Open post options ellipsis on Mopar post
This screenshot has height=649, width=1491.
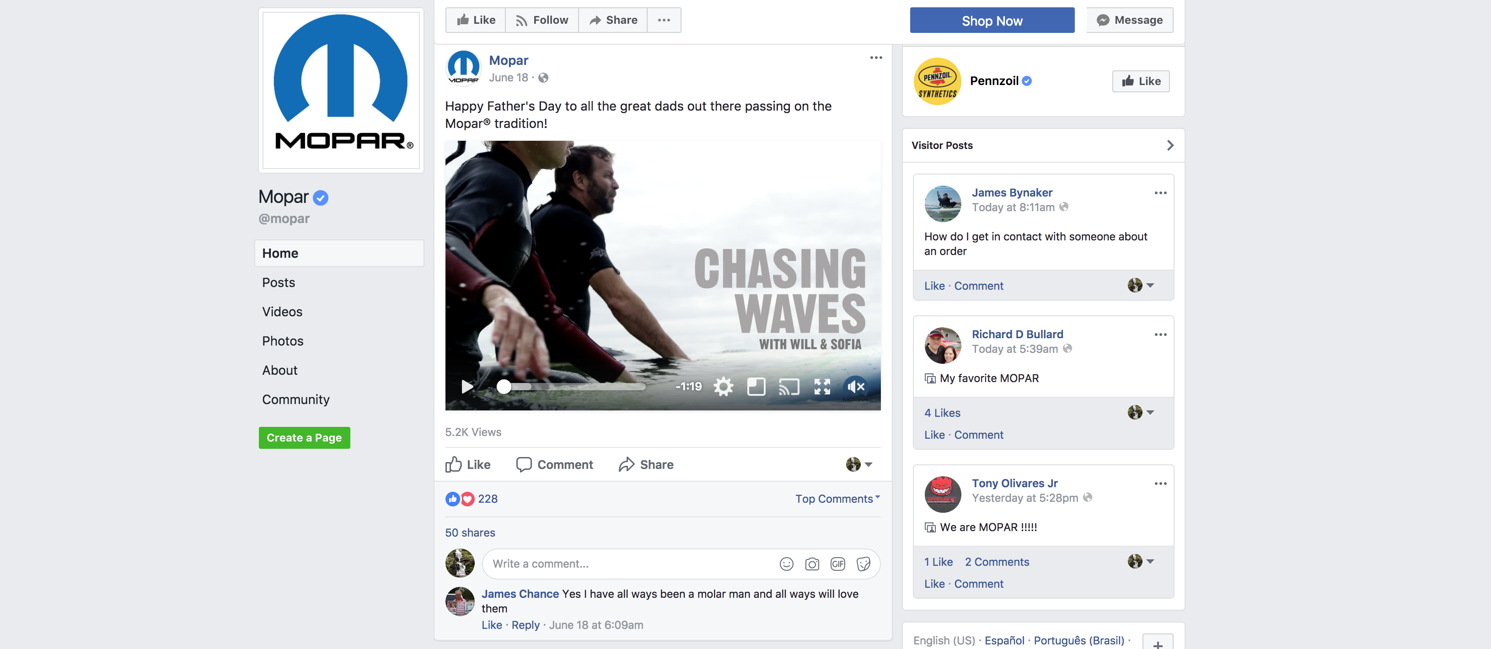(x=876, y=58)
